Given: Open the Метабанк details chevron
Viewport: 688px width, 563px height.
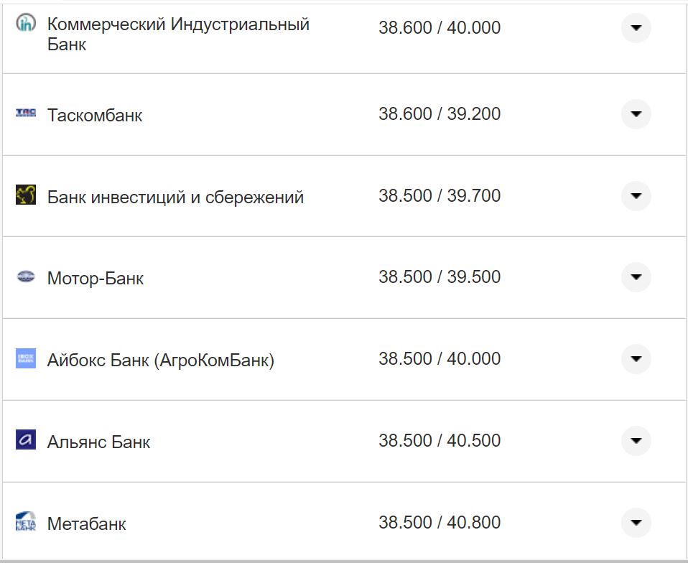Looking at the screenshot, I should point(636,523).
